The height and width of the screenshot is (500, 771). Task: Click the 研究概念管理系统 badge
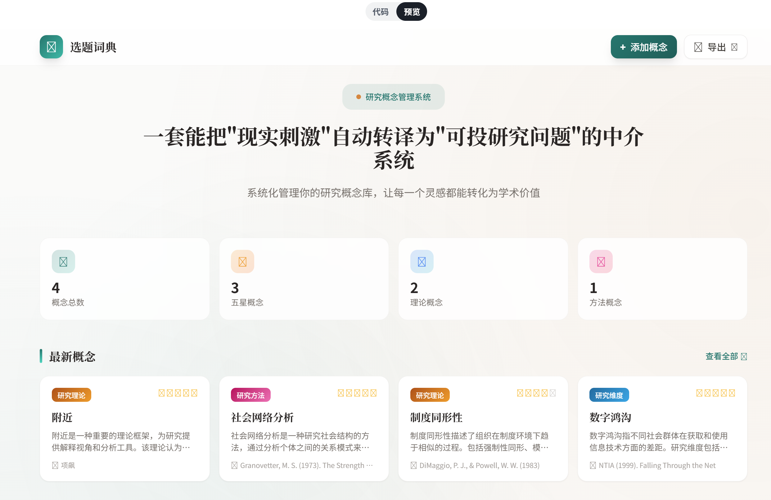(x=393, y=97)
